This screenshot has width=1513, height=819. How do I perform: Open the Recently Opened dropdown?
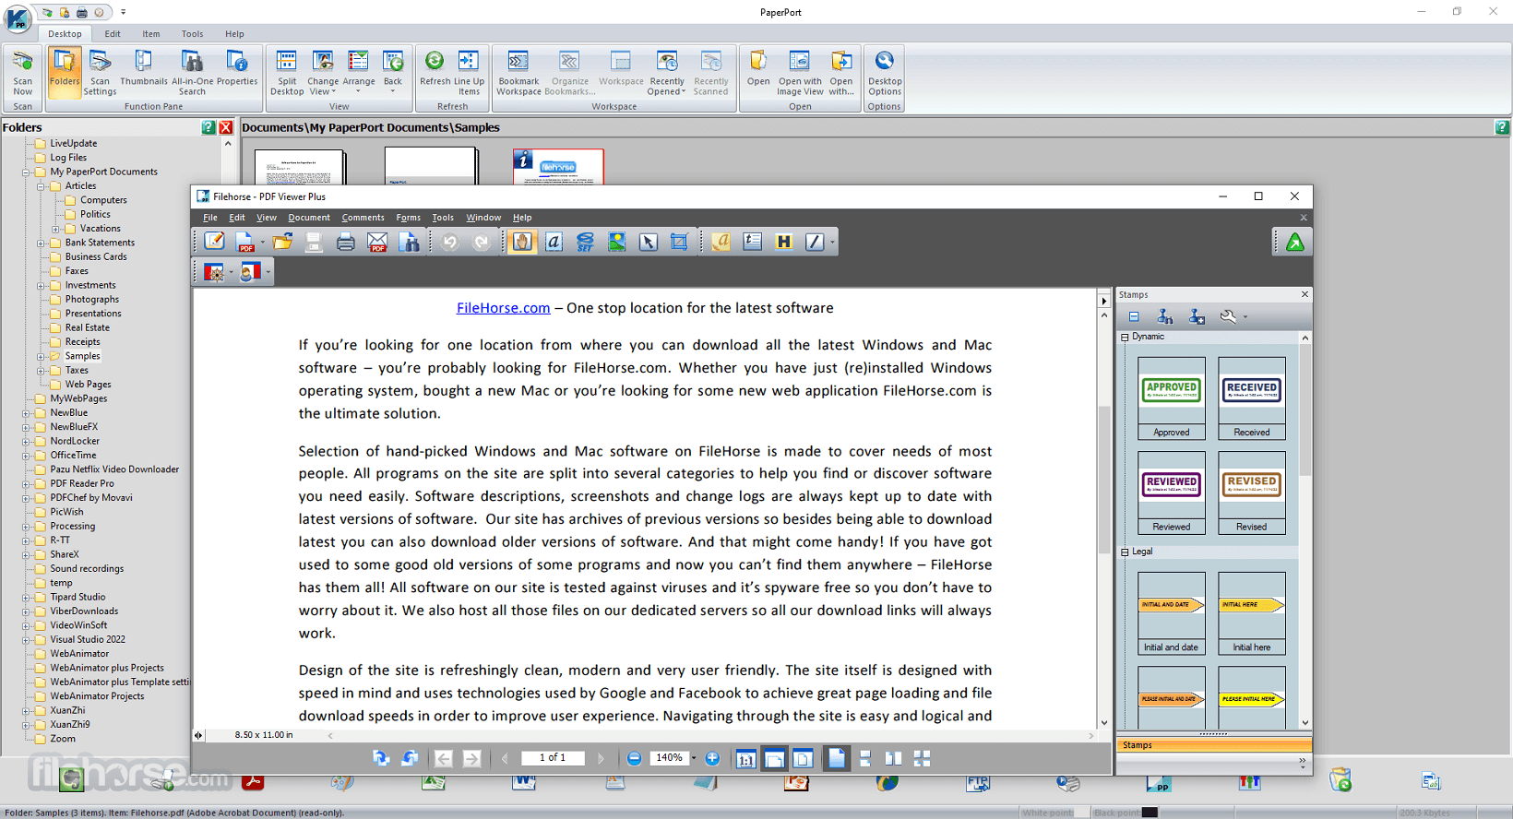coord(667,72)
